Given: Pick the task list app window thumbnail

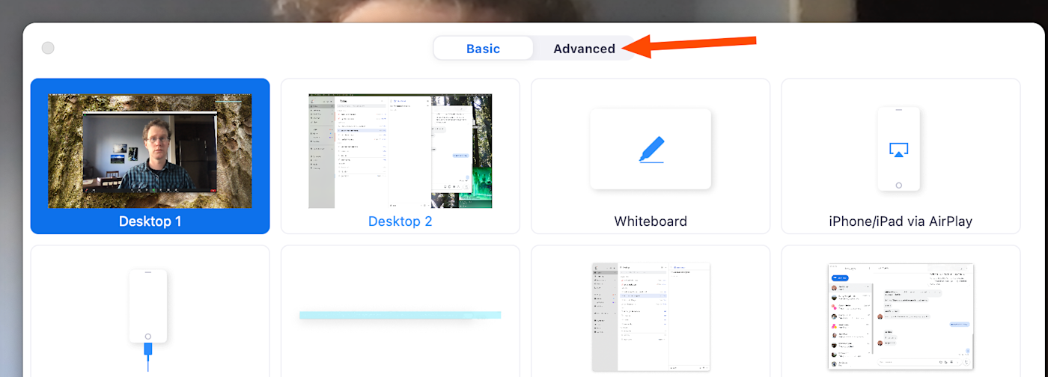Looking at the screenshot, I should click(651, 317).
